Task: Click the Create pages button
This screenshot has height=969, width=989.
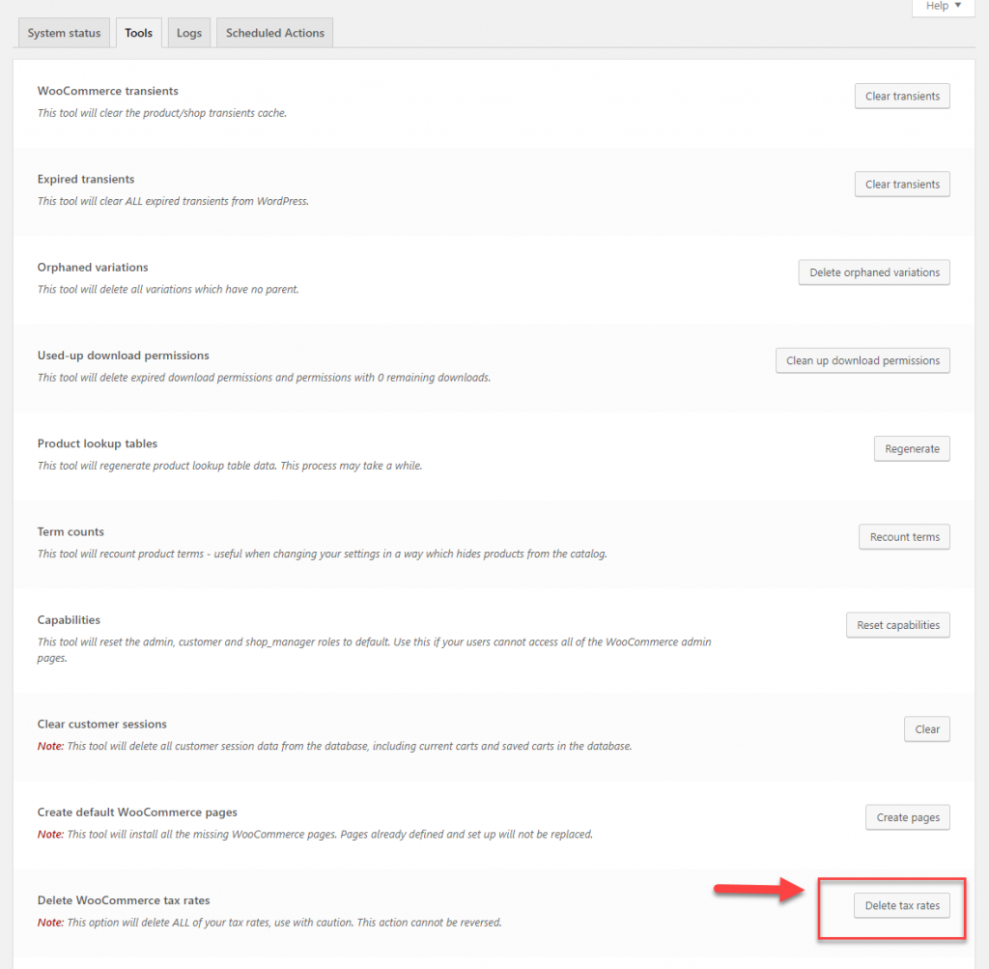Action: [908, 817]
